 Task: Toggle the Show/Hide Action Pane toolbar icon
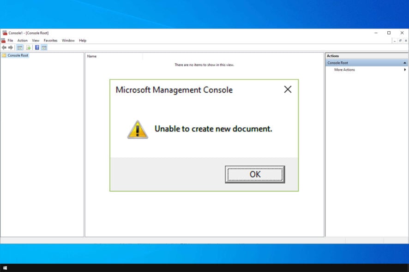(x=44, y=47)
